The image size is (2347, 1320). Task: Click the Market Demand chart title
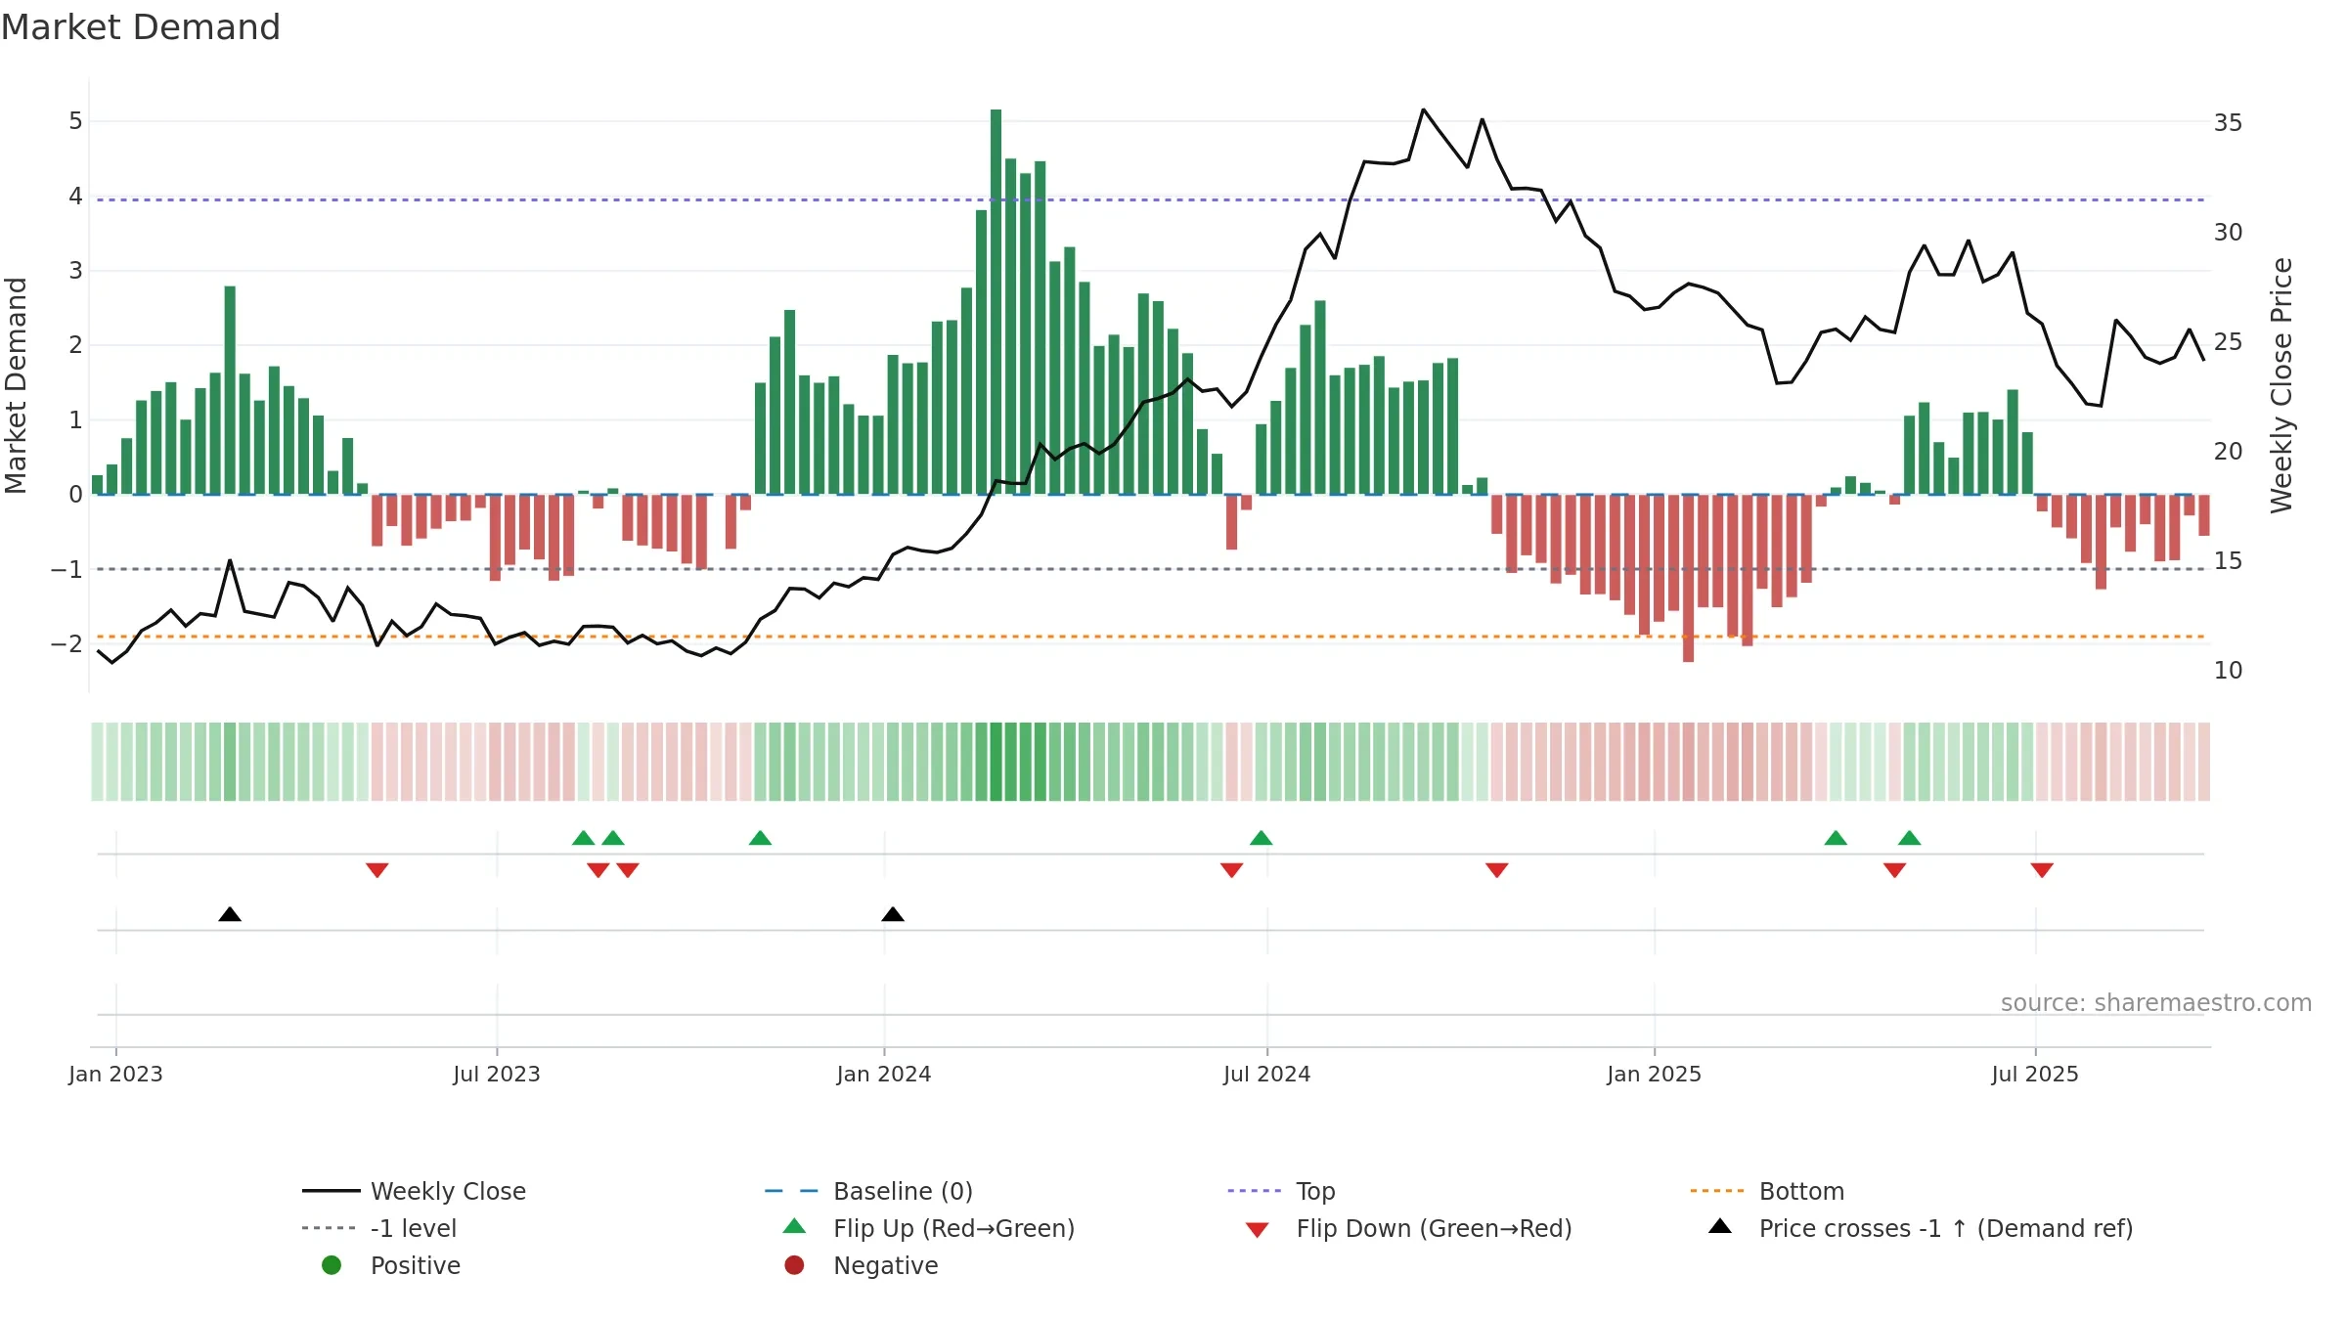(x=141, y=27)
